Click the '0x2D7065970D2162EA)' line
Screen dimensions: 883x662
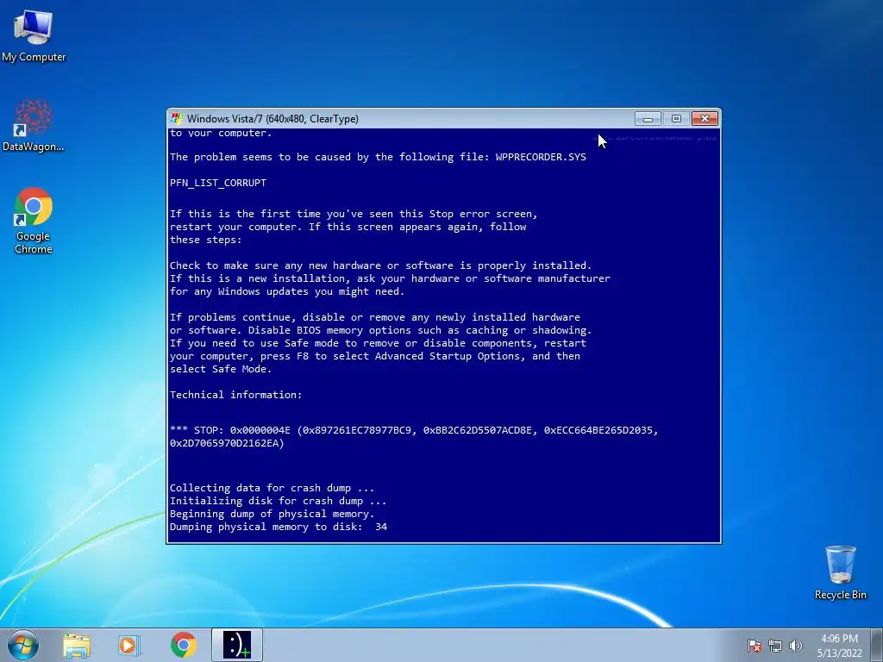pyautogui.click(x=227, y=443)
